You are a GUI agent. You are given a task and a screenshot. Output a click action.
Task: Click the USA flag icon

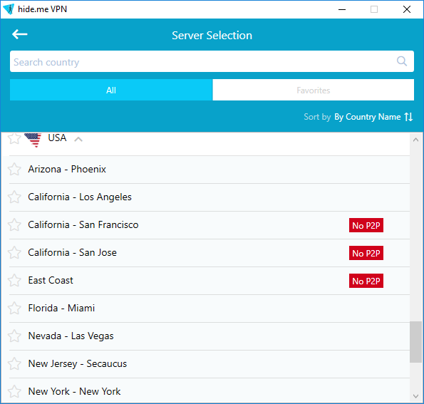[x=33, y=140]
